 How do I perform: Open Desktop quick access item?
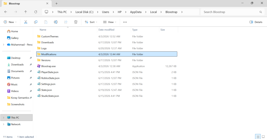click(14, 58)
